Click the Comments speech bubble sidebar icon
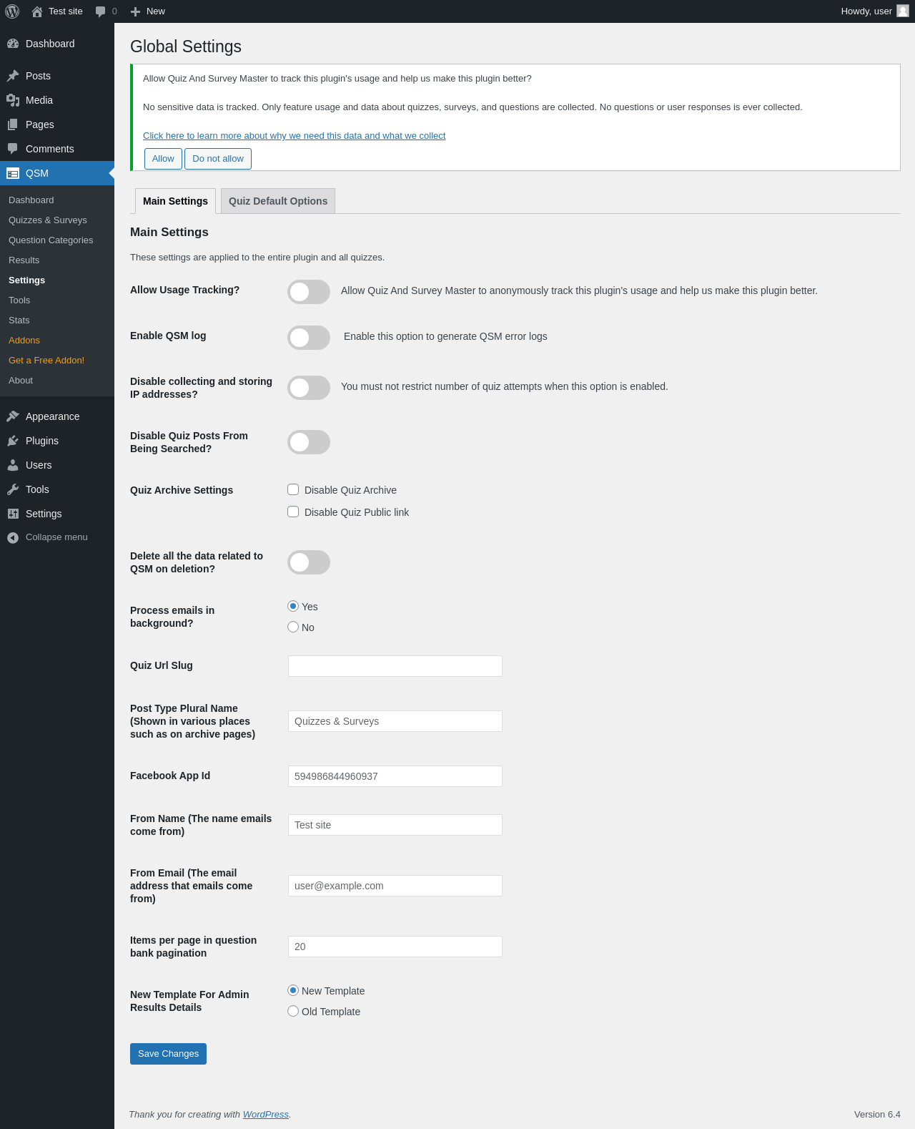The width and height of the screenshot is (915, 1129). tap(13, 149)
